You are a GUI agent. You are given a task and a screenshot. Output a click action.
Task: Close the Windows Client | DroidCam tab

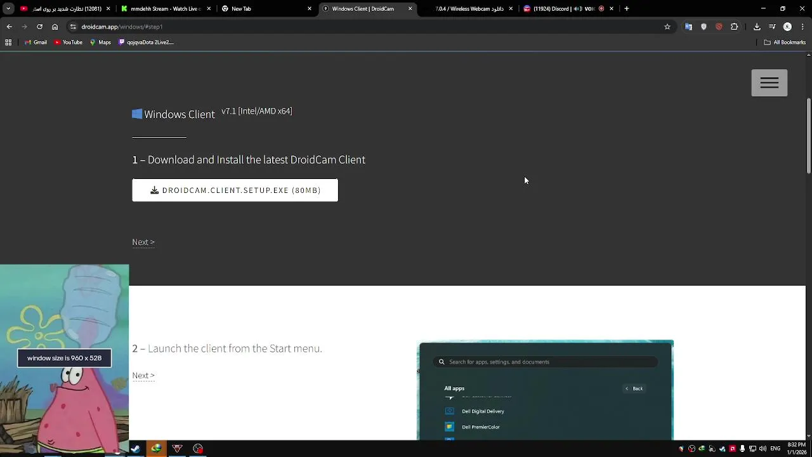click(x=410, y=9)
